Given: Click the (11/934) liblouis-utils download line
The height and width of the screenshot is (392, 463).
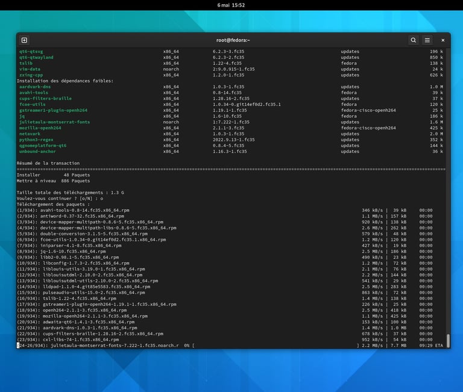Looking at the screenshot, I should [x=224, y=269].
